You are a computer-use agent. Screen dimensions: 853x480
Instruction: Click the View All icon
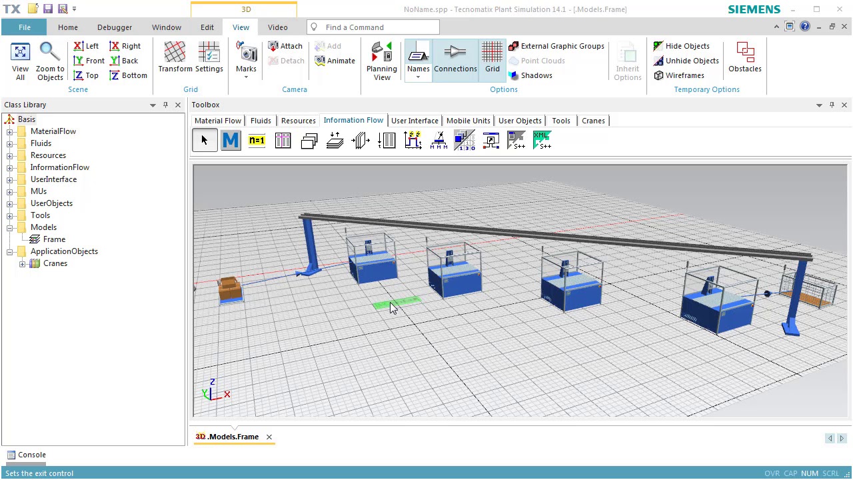point(20,61)
